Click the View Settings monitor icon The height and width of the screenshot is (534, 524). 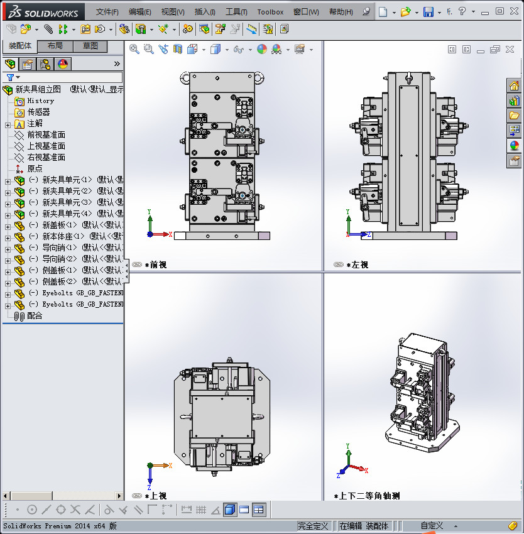point(300,50)
